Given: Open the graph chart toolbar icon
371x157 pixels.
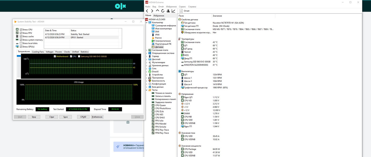Looking at the screenshot, I should pos(173,11).
